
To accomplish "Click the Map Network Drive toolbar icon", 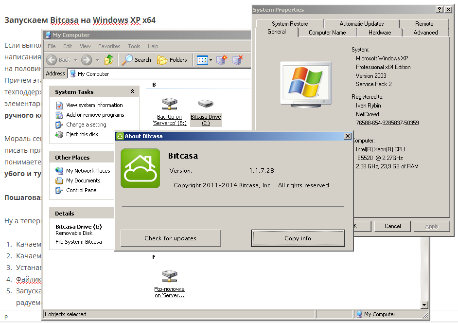I will coord(222,60).
